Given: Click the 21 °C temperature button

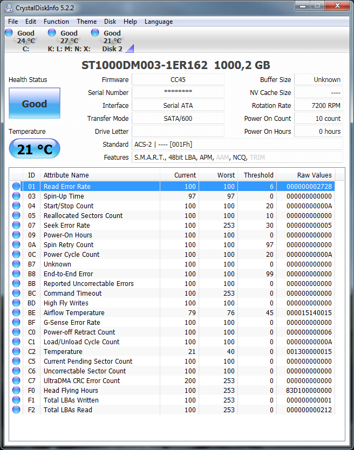Looking at the screenshot, I should coord(35,149).
